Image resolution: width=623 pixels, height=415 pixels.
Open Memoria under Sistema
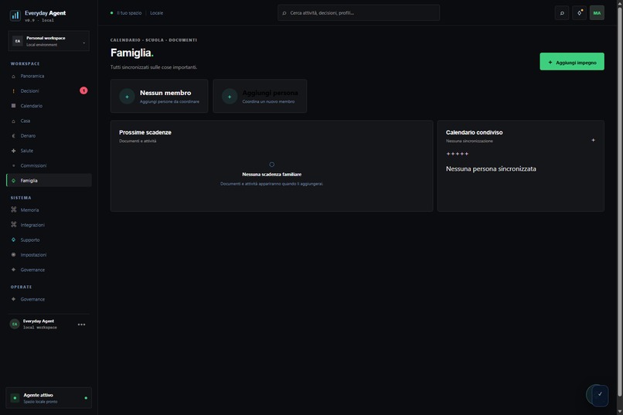[x=49, y=209]
